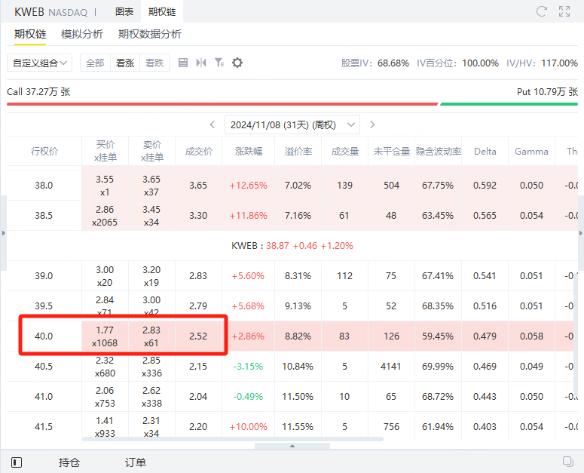Select 看跌 put options filter
584x473 pixels.
point(154,63)
